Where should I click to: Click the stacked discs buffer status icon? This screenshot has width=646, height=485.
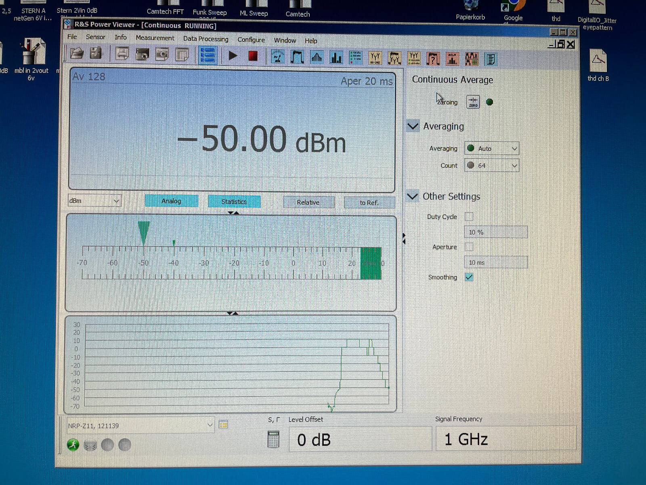pyautogui.click(x=90, y=445)
